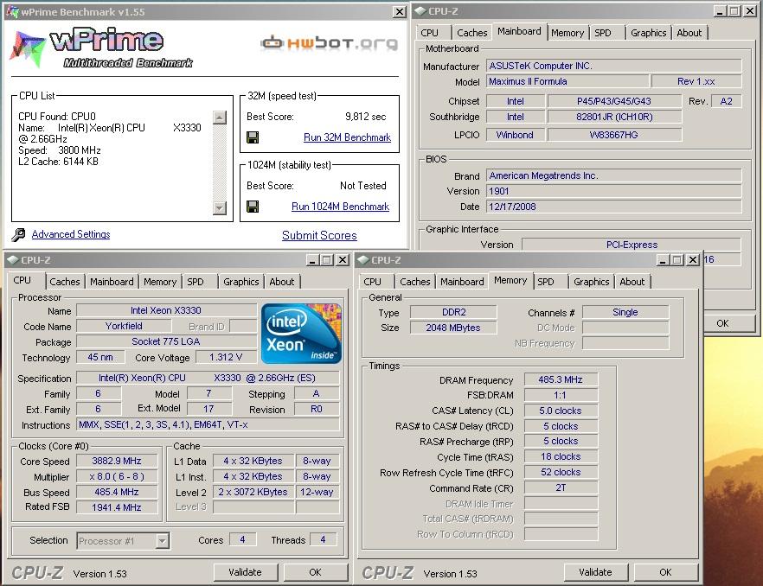This screenshot has width=763, height=586.
Task: Click up arrow of CPU List scrollbar
Action: click(220, 118)
